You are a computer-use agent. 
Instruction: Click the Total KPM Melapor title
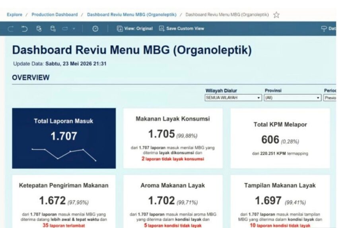[x=280, y=125]
